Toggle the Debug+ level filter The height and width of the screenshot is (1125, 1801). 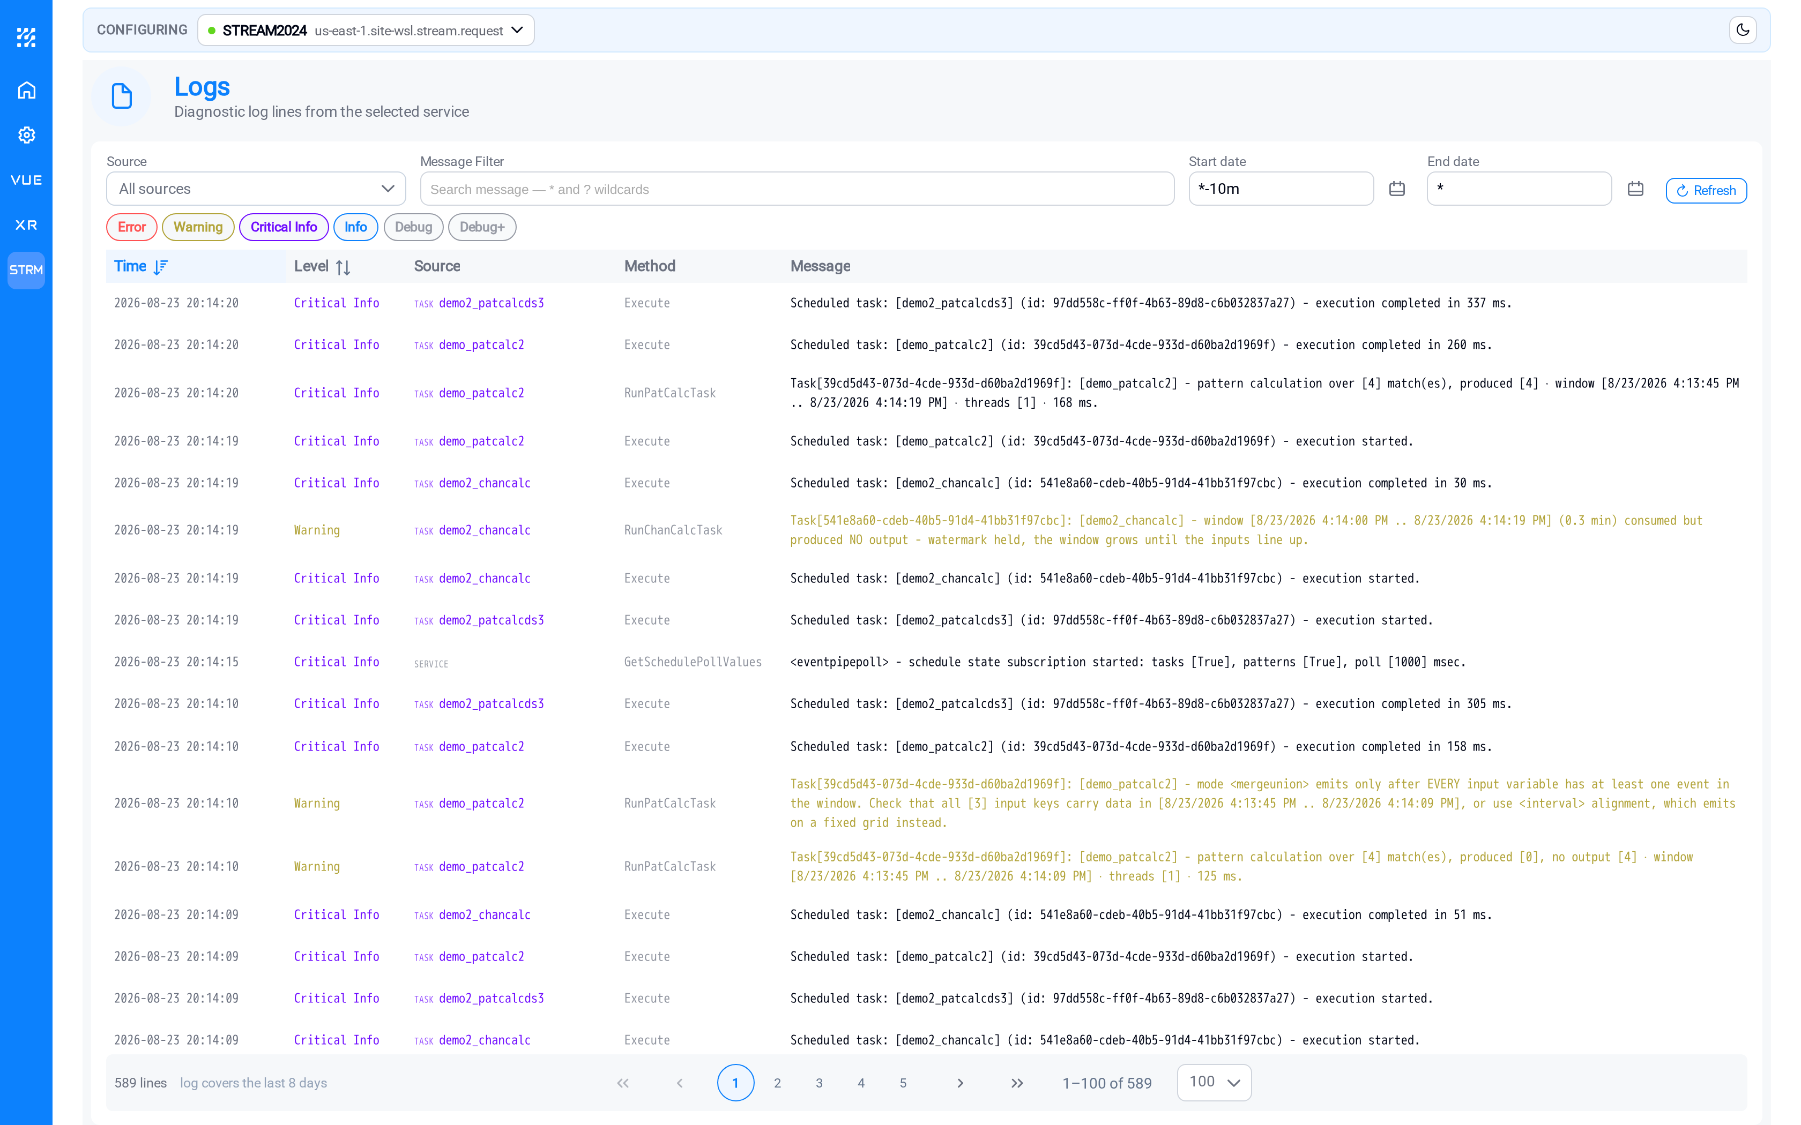coord(482,227)
